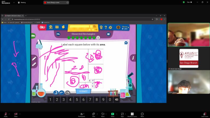Click the question mark help icon

pyautogui.click(x=106, y=27)
